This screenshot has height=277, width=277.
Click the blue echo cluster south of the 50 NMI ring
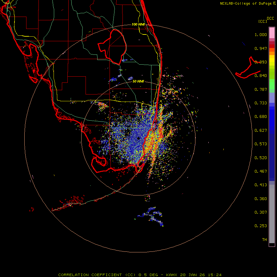pos(151,216)
